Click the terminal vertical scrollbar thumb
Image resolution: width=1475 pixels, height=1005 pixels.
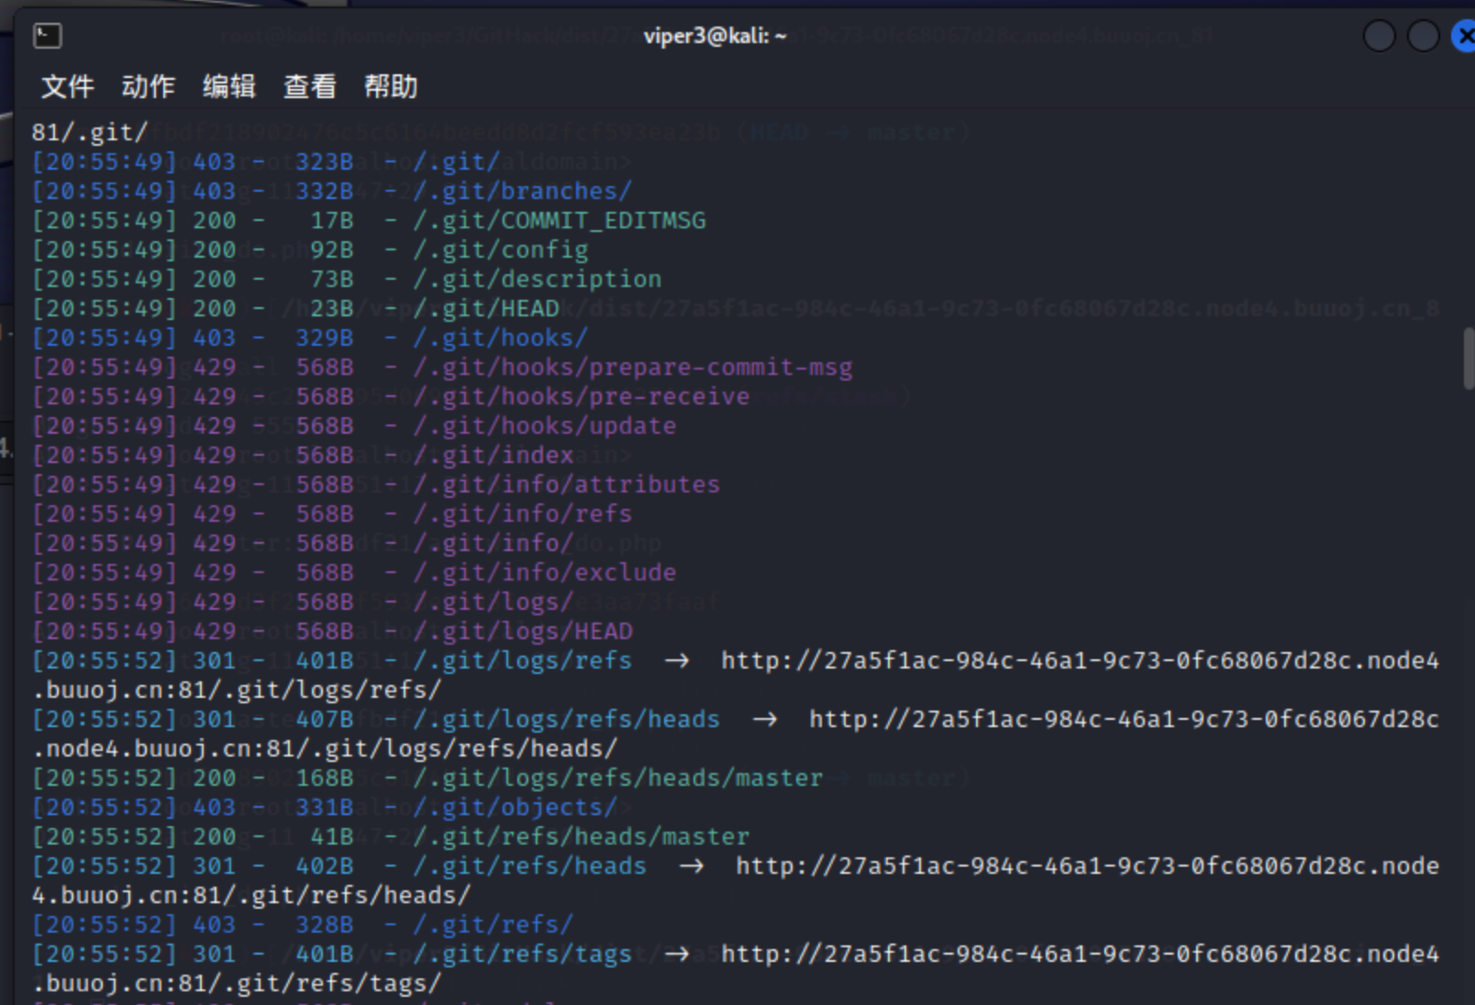pos(1469,359)
